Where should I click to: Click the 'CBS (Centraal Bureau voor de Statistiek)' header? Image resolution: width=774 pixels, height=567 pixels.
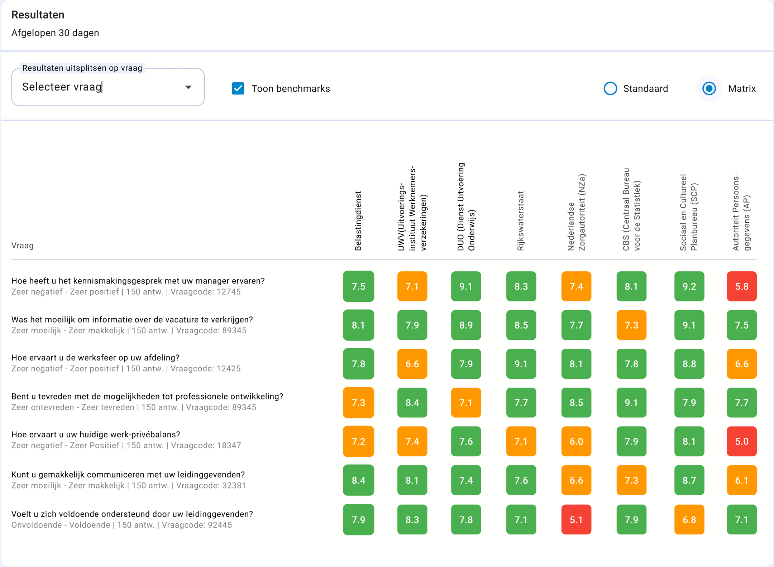[x=631, y=210]
